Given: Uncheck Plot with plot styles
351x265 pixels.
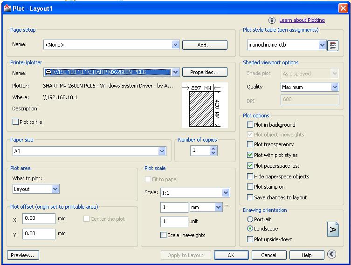Looking at the screenshot, I should 250,155.
